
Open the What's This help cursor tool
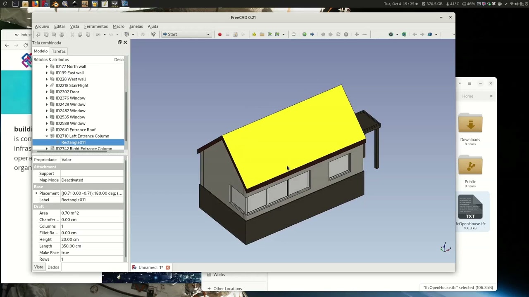pyautogui.click(x=153, y=34)
